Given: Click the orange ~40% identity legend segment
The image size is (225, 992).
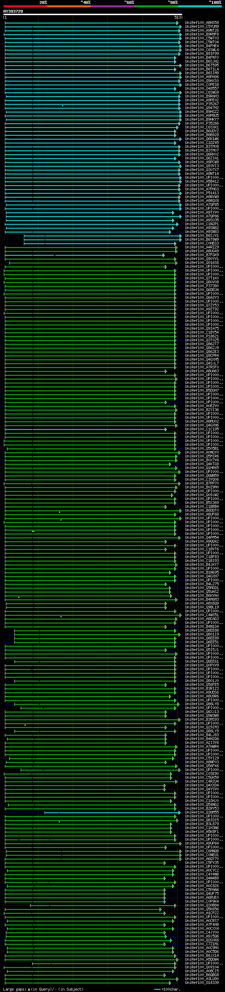Looking at the screenshot, I should tap(69, 6).
